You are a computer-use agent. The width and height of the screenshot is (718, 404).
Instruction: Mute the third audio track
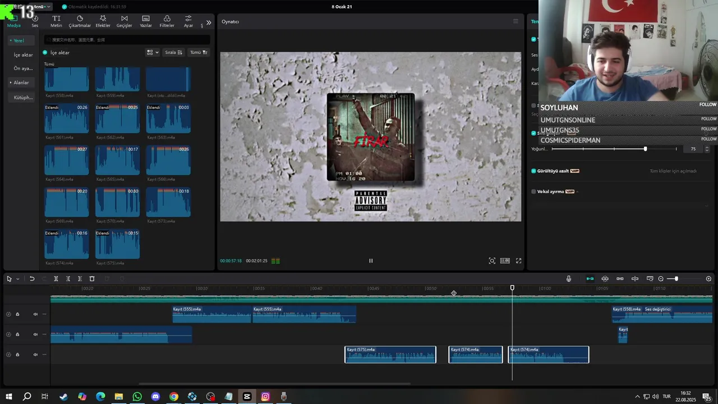35,355
